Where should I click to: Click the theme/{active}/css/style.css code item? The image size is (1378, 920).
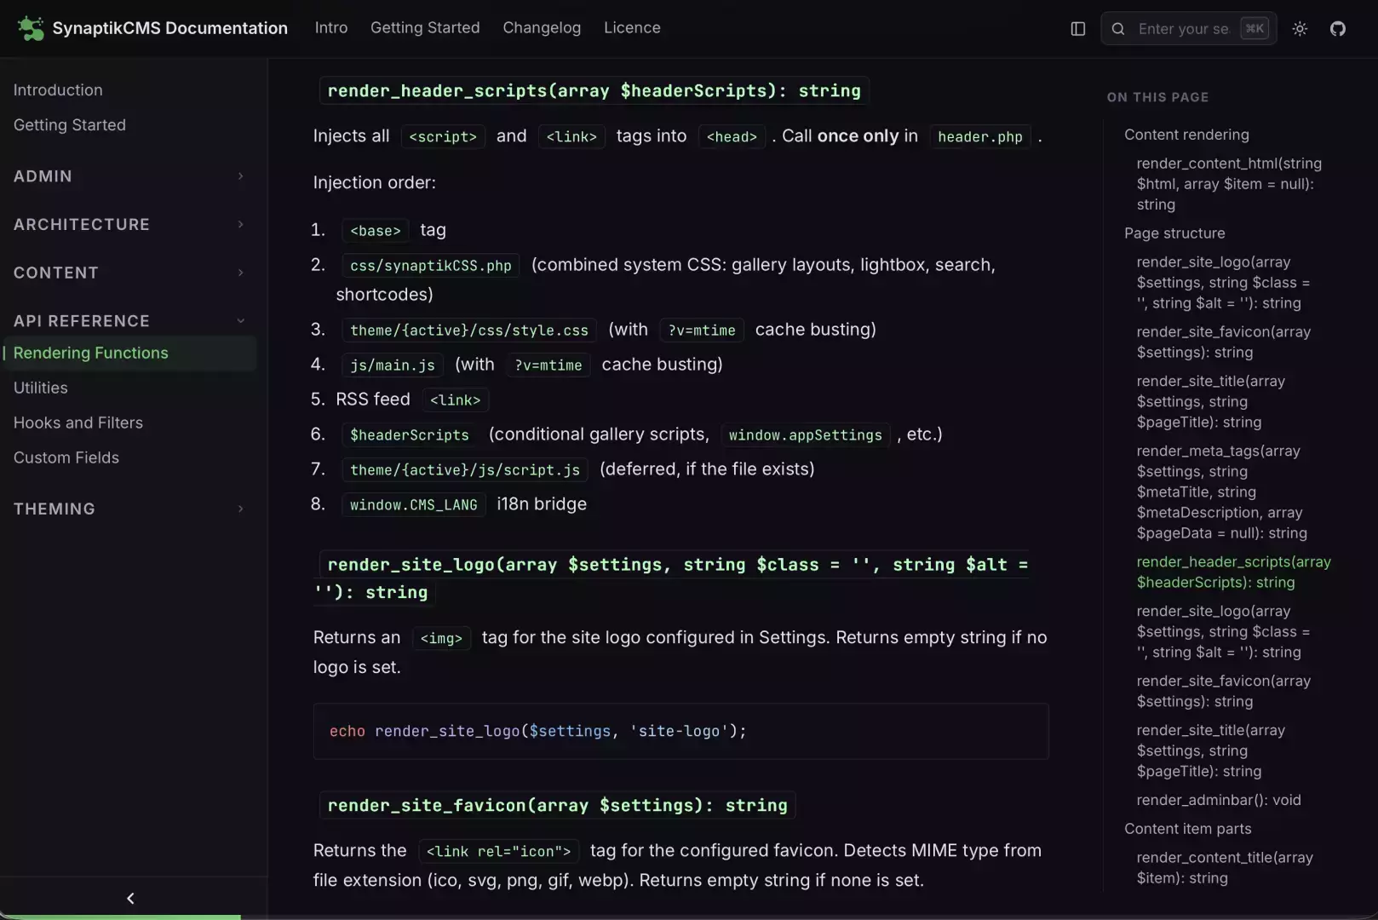[469, 331]
